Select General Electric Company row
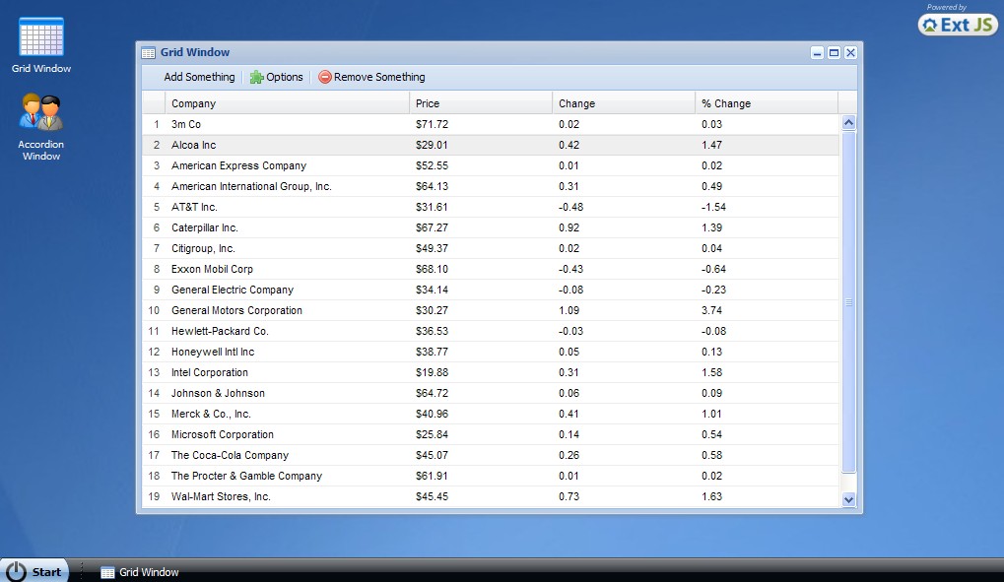The image size is (1004, 582). pos(491,291)
